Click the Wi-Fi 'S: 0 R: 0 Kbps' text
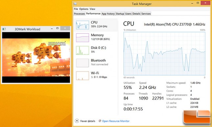Image resolution: width=212 pixels, height=127 pixels. tap(99, 77)
